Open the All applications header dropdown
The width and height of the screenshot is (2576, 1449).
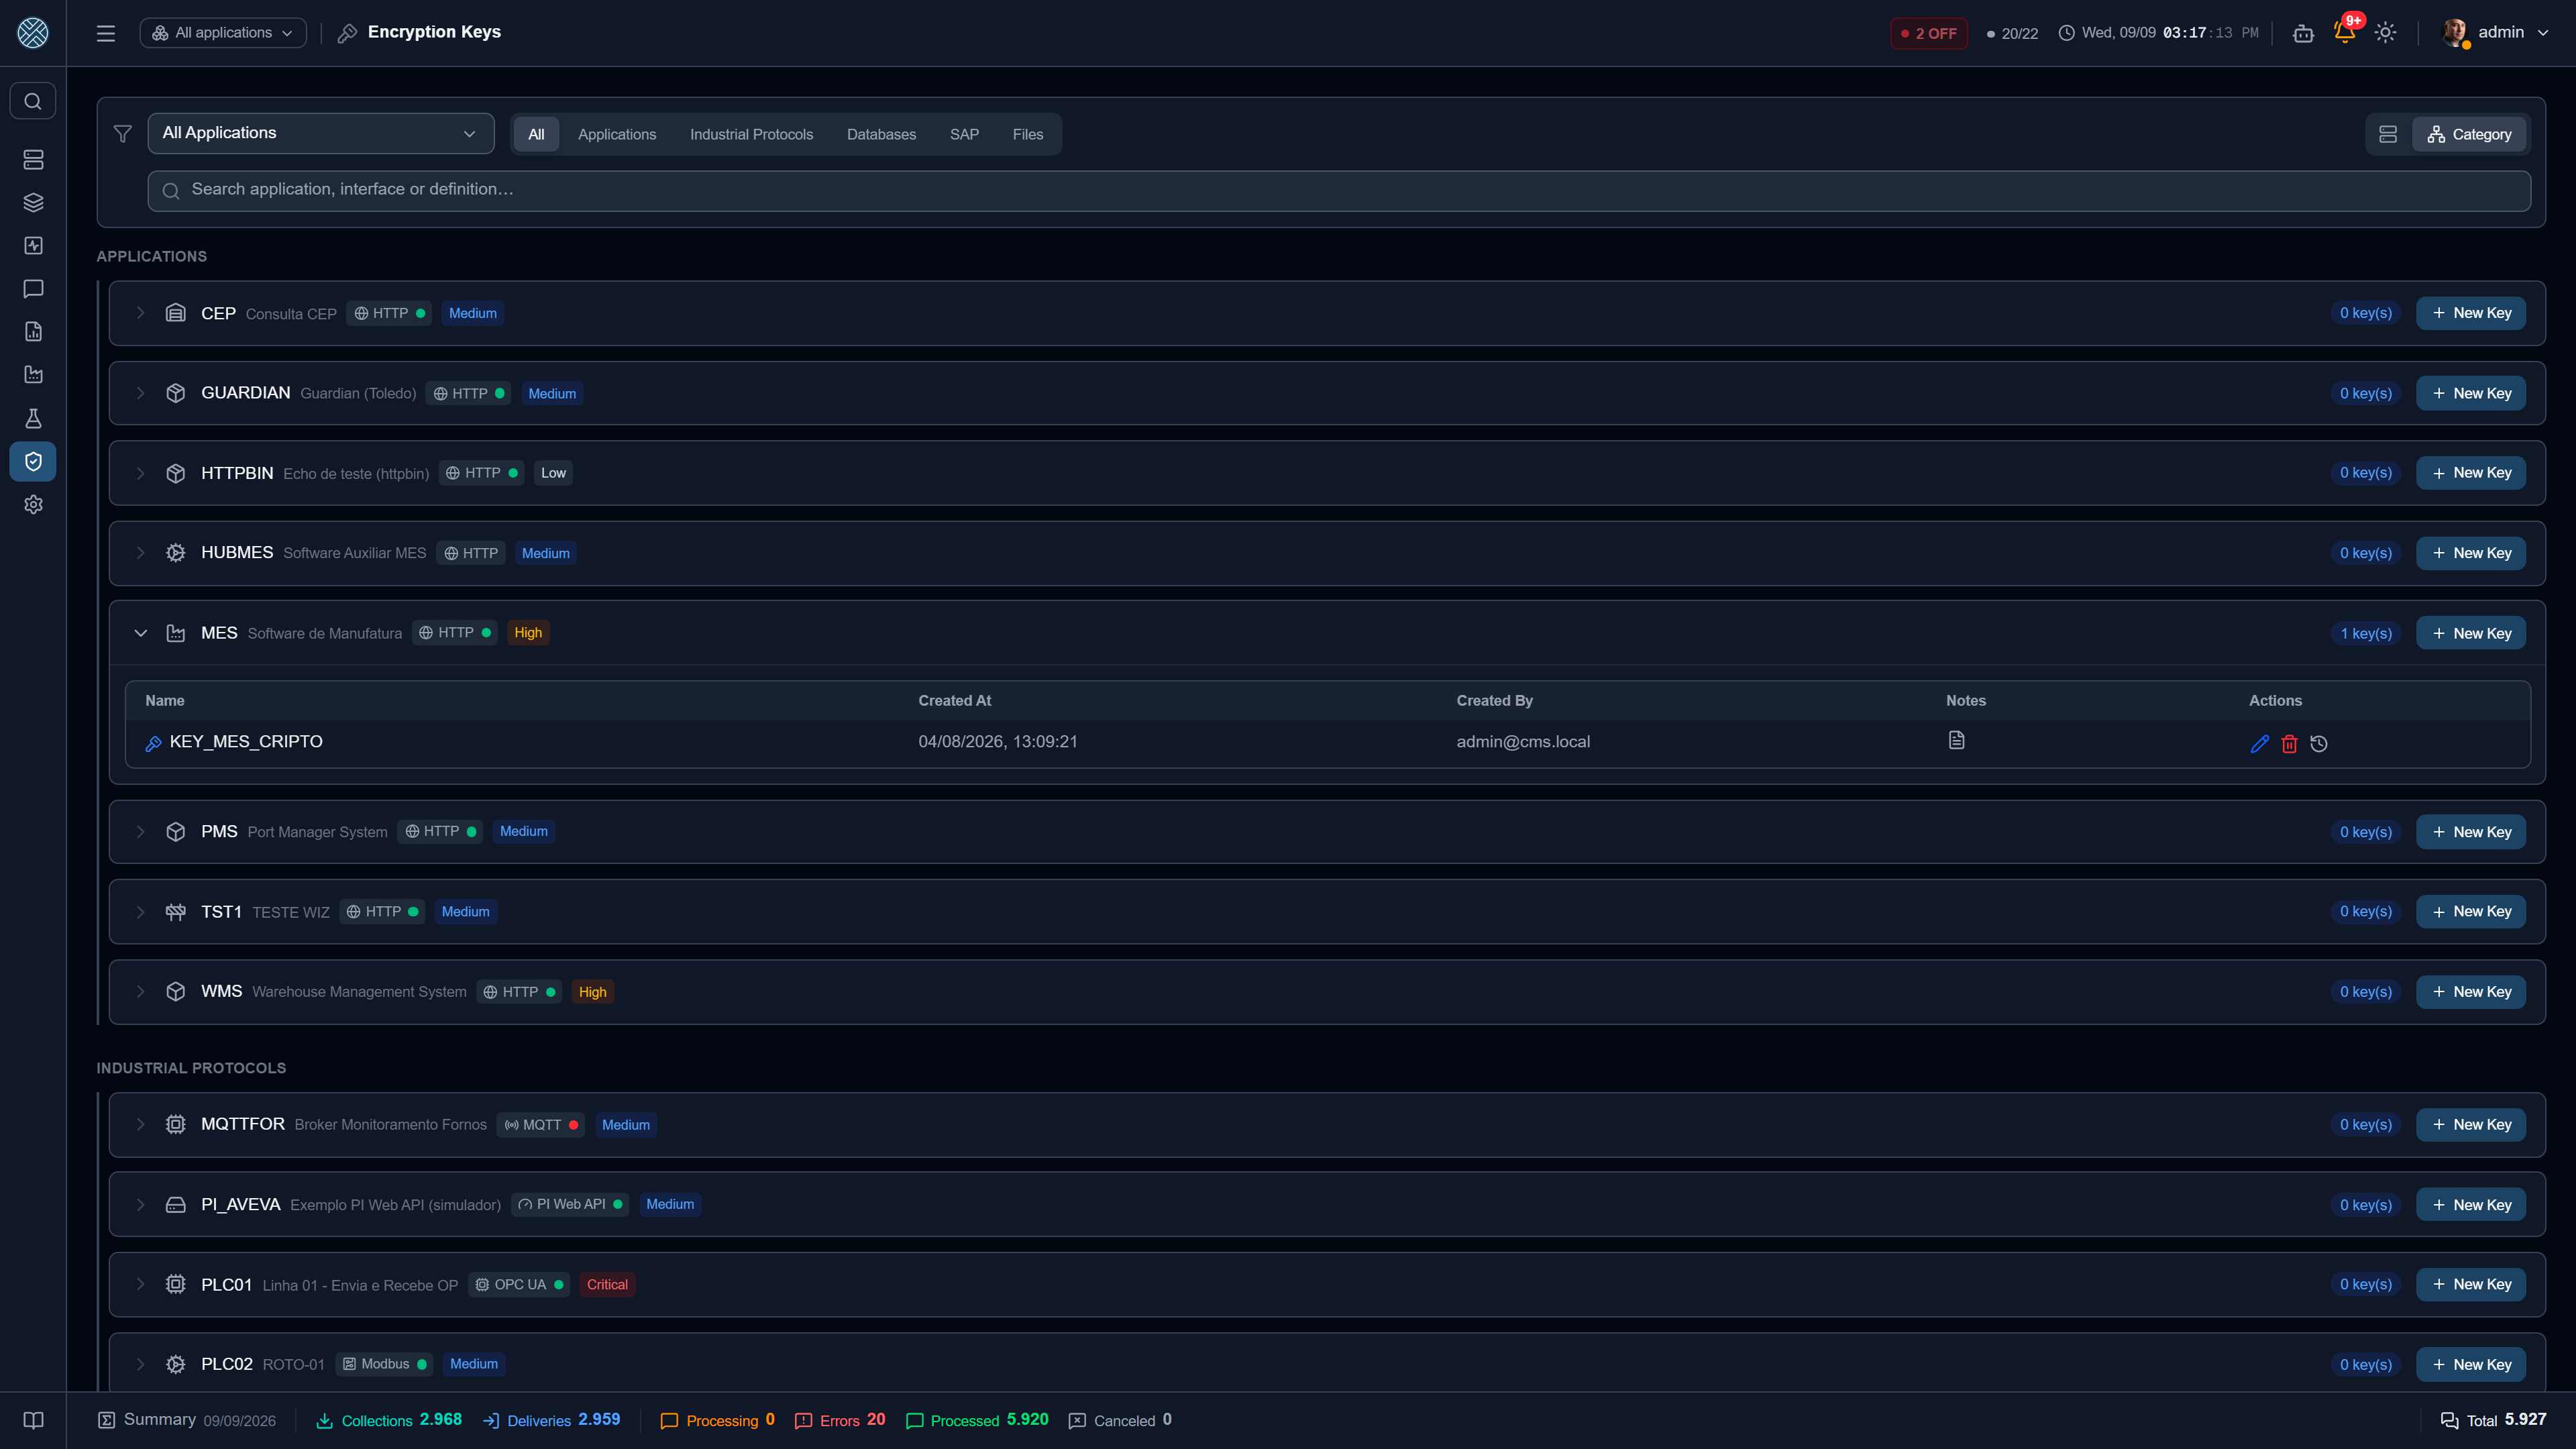(x=223, y=33)
